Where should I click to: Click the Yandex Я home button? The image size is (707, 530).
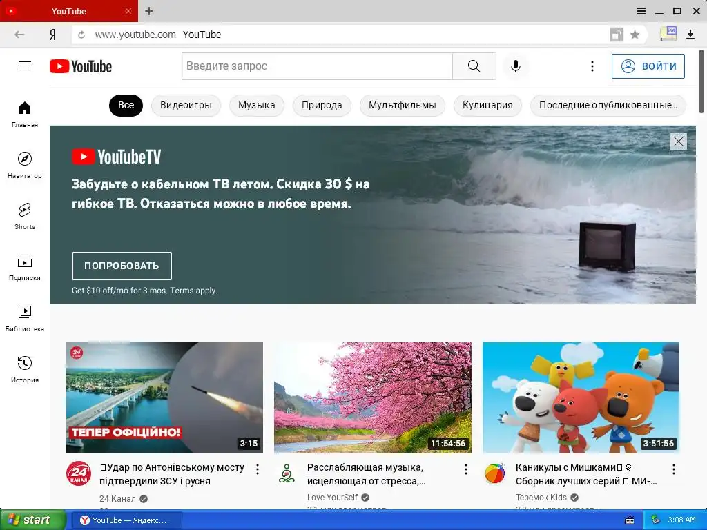point(52,35)
